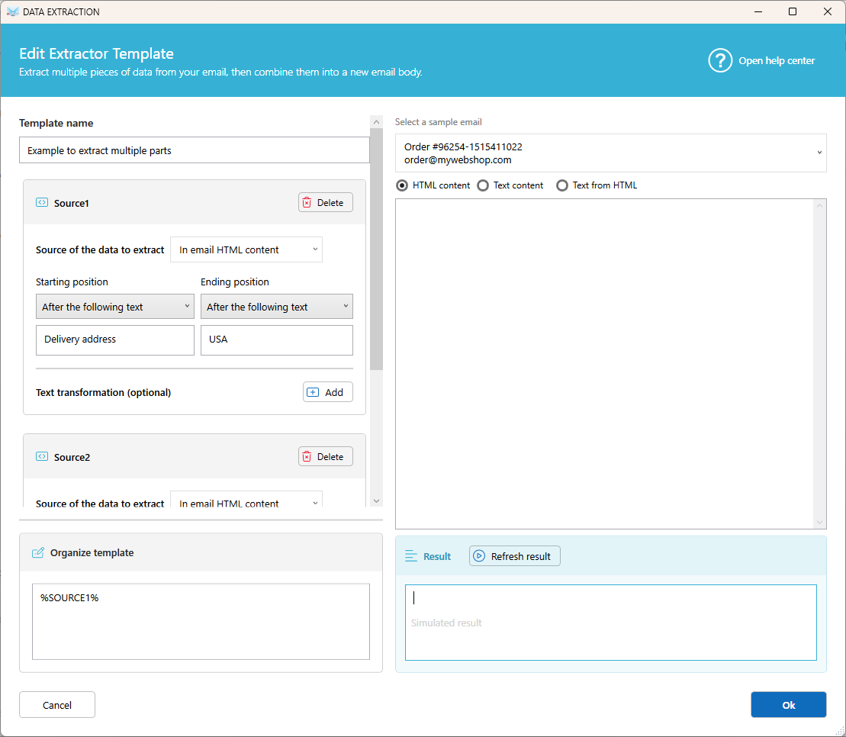
Task: Select the HTML content radio button
Action: point(402,185)
